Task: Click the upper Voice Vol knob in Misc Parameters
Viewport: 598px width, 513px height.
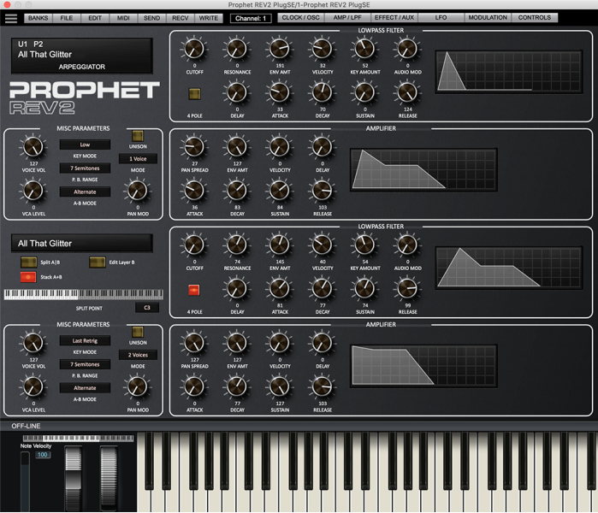Action: pyautogui.click(x=33, y=147)
